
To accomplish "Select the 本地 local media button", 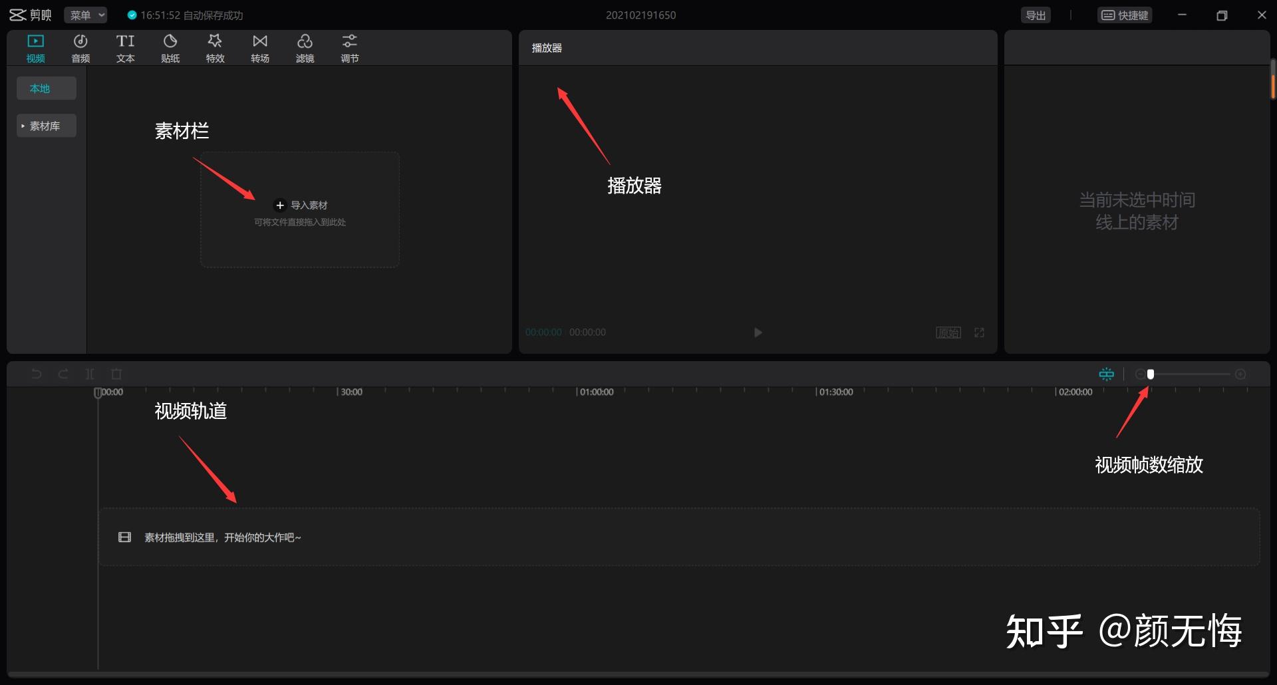I will tap(47, 88).
